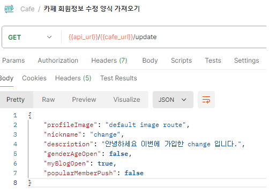Click the "default image route" value
269x195 pixels.
coord(145,125)
